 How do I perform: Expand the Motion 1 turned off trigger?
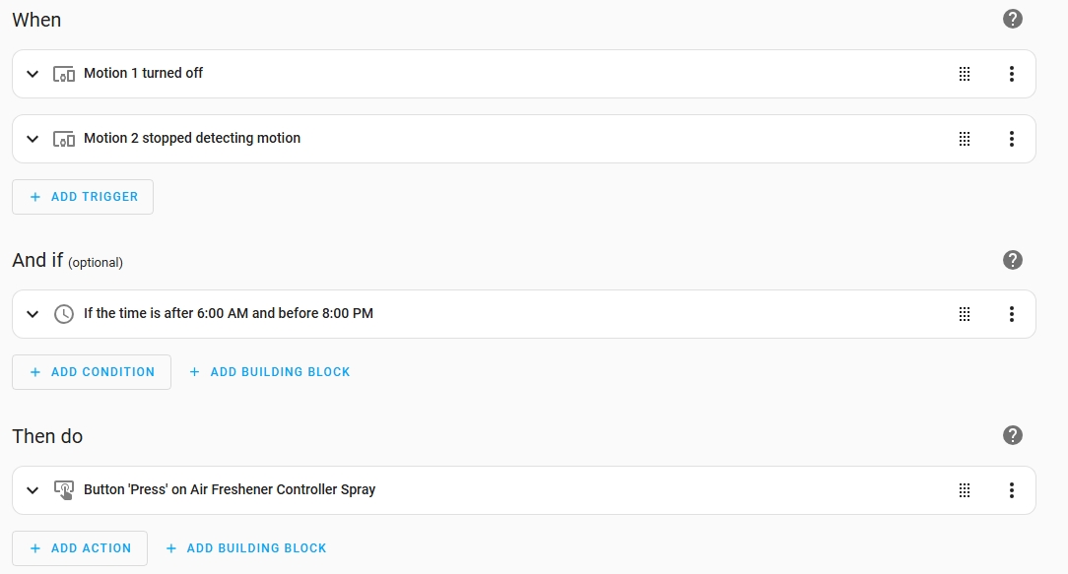click(x=33, y=74)
